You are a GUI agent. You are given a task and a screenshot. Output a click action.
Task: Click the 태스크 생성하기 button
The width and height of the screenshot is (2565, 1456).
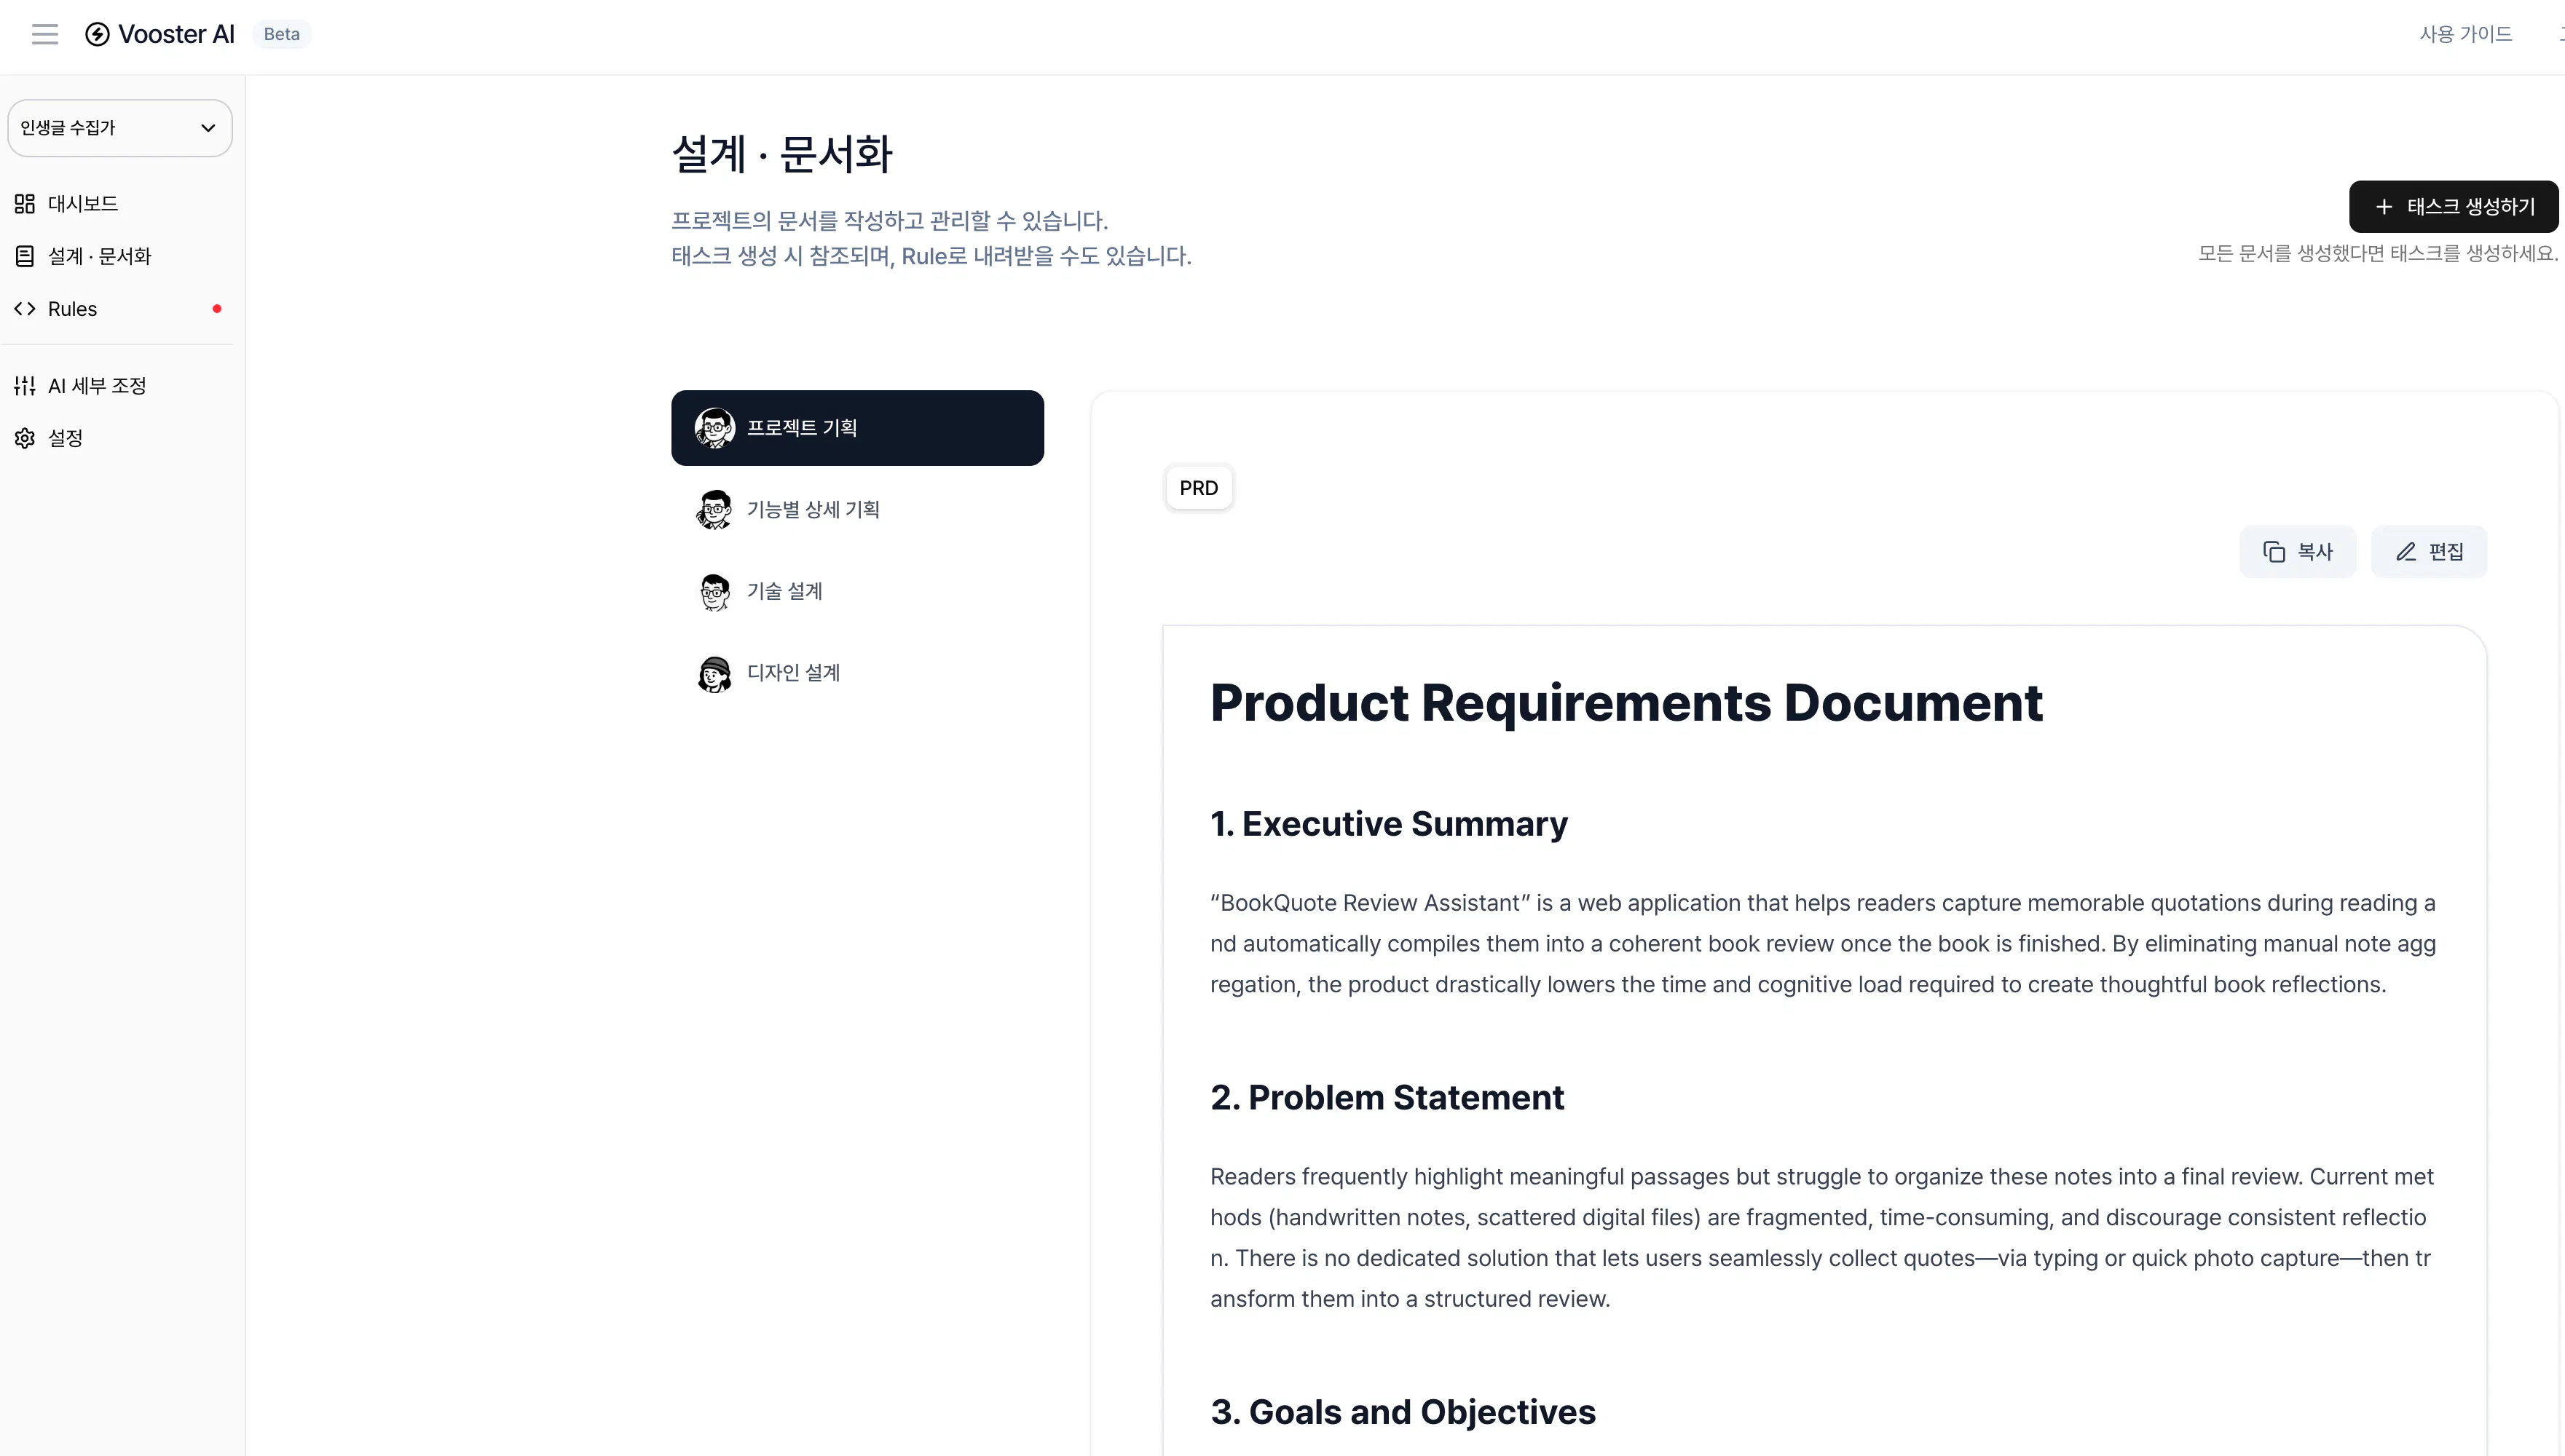(x=2452, y=206)
